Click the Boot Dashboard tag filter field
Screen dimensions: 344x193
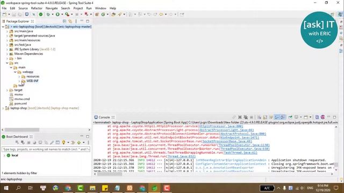(46, 149)
